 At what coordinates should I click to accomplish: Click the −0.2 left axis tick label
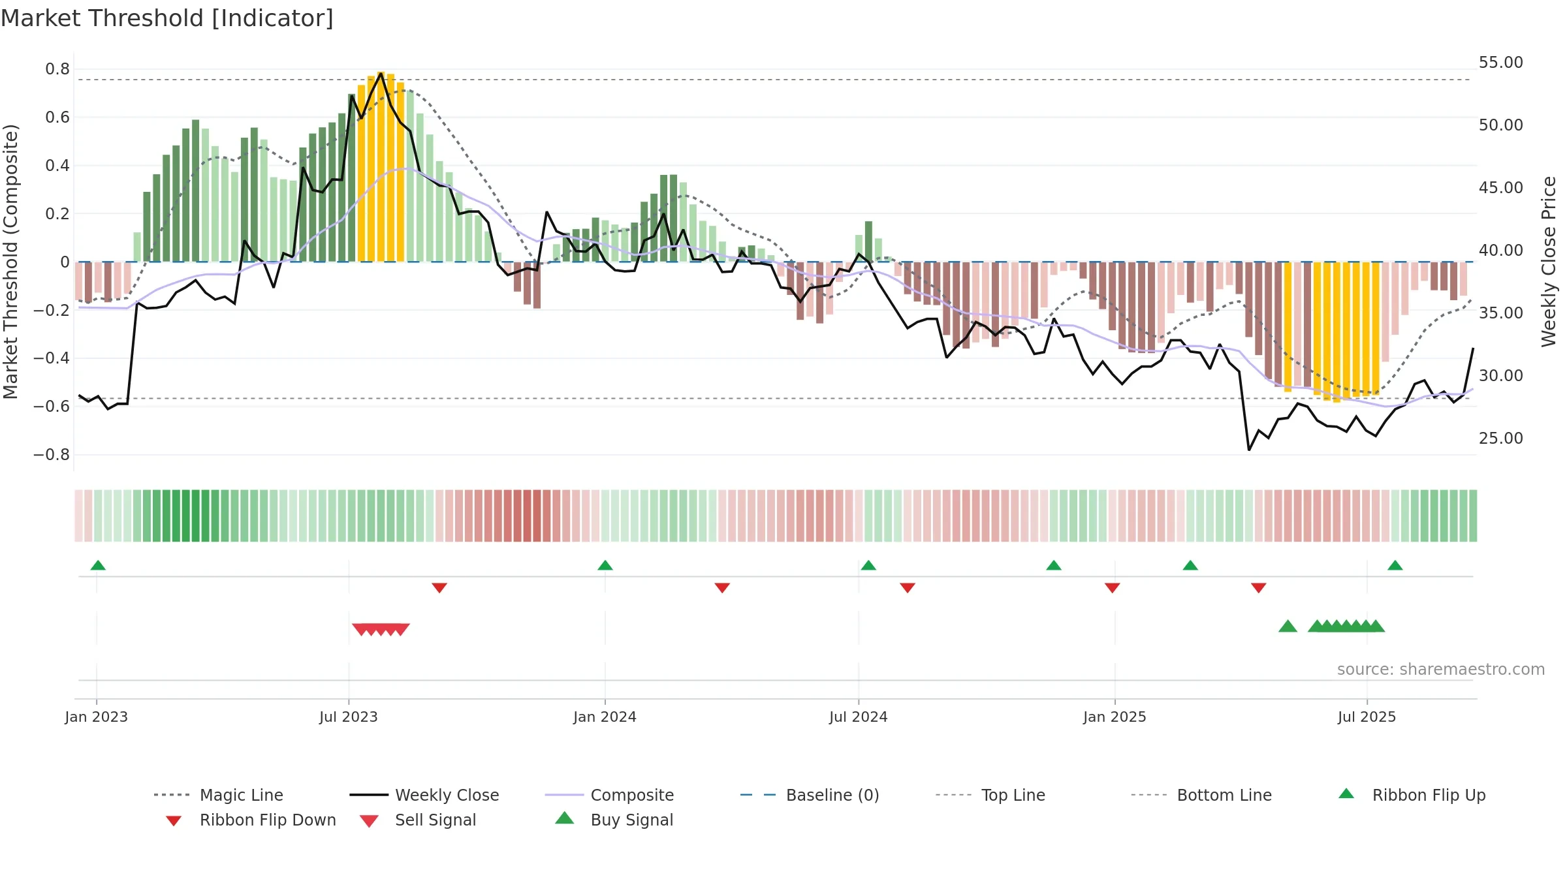coord(52,310)
